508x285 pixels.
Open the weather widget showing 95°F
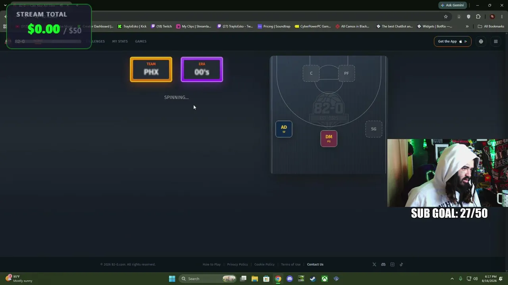point(19,279)
